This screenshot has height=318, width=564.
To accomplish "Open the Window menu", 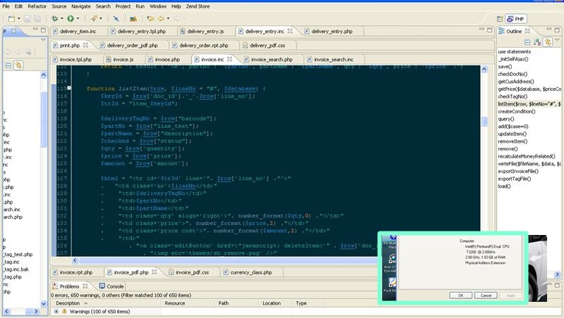I will click(x=158, y=6).
